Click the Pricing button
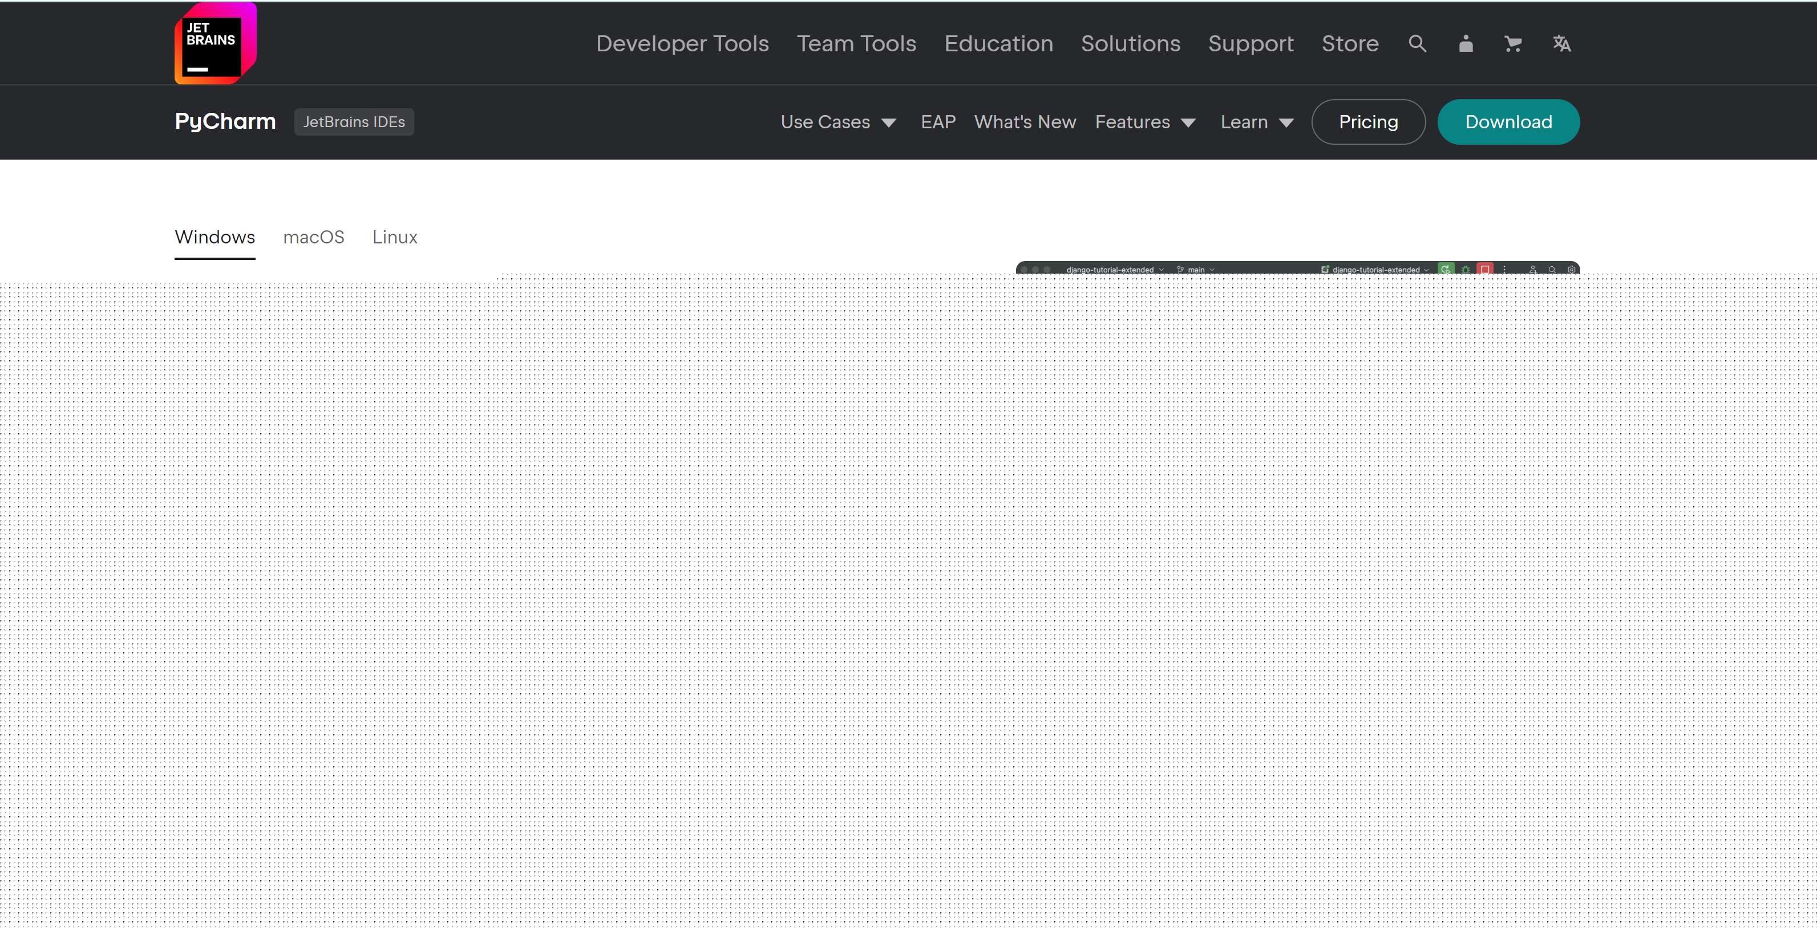Image resolution: width=1817 pixels, height=928 pixels. (1369, 122)
